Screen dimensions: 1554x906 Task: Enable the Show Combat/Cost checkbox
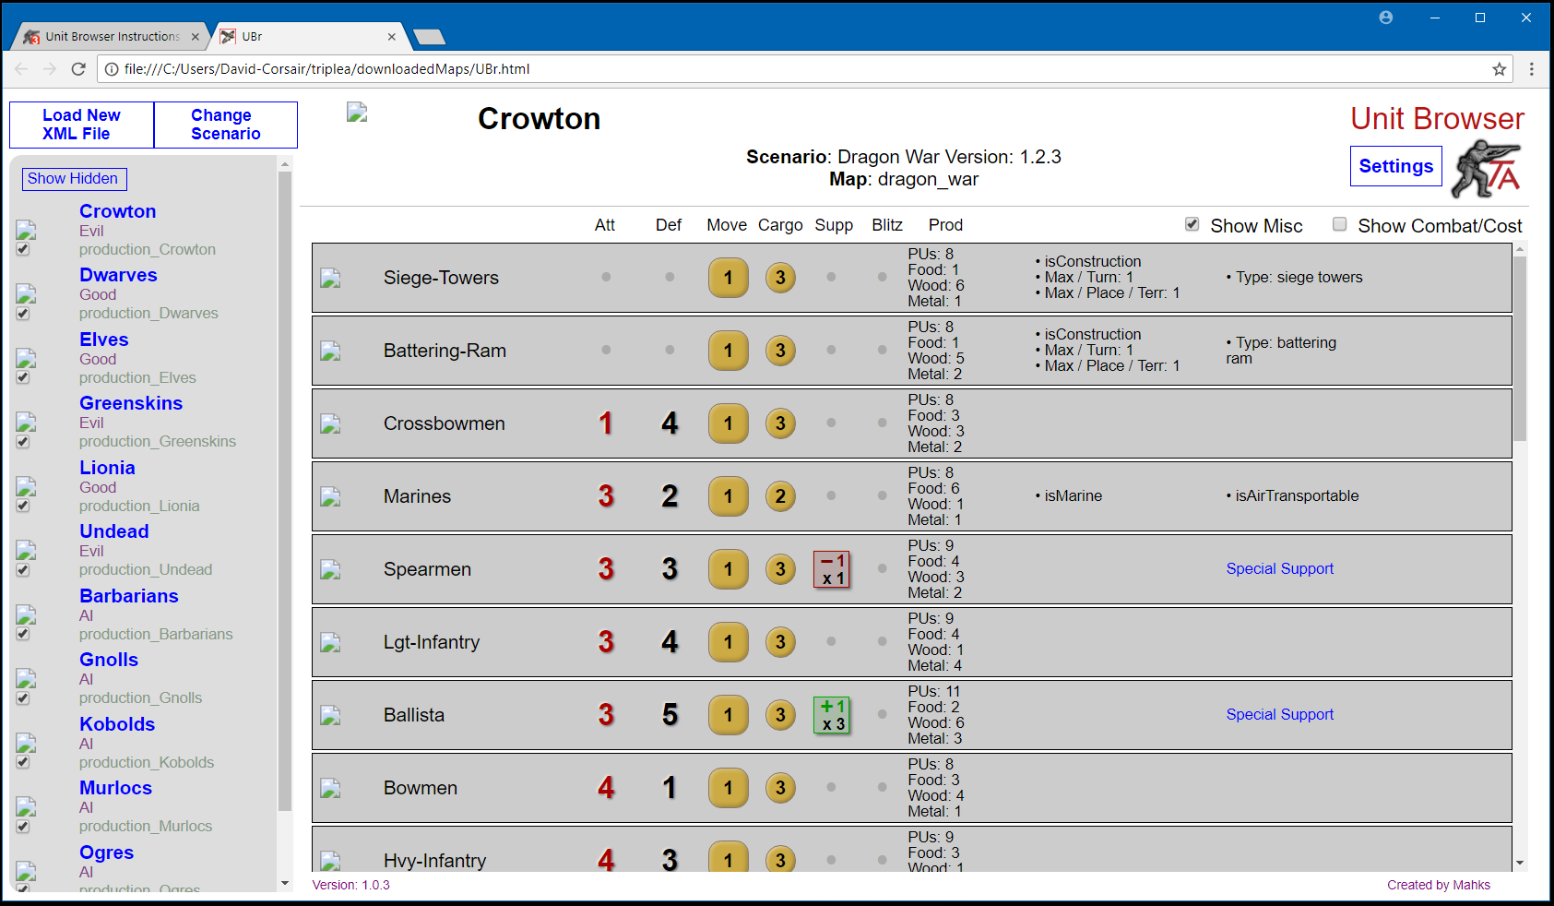tap(1339, 224)
